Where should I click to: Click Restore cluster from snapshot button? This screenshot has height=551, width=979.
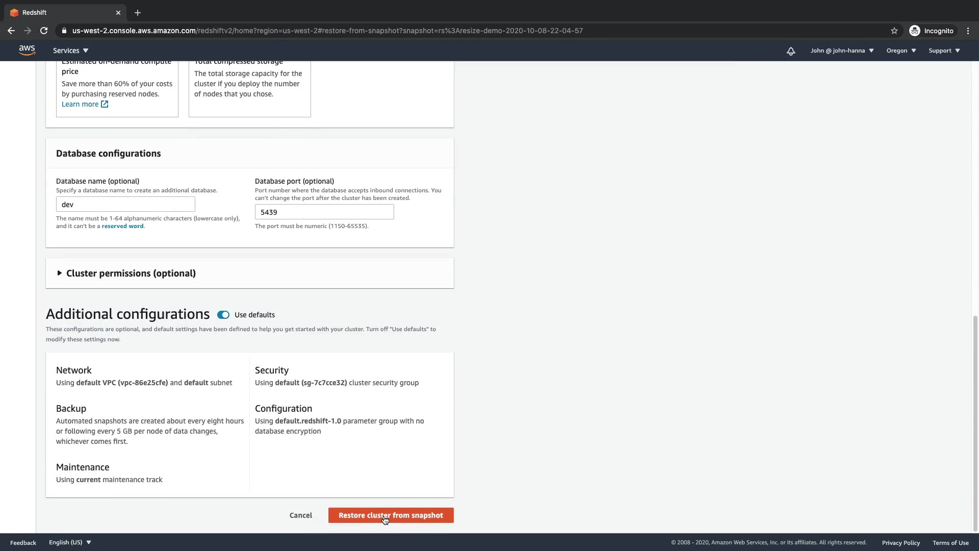click(x=391, y=515)
